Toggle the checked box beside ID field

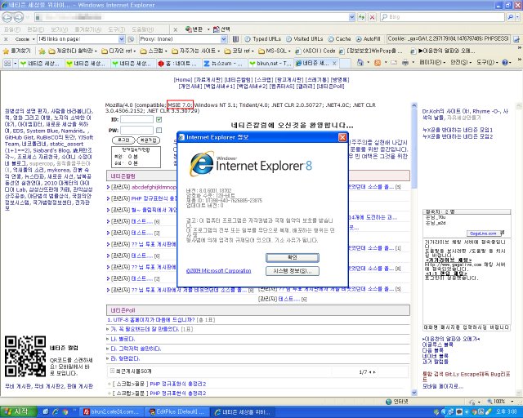[x=159, y=119]
